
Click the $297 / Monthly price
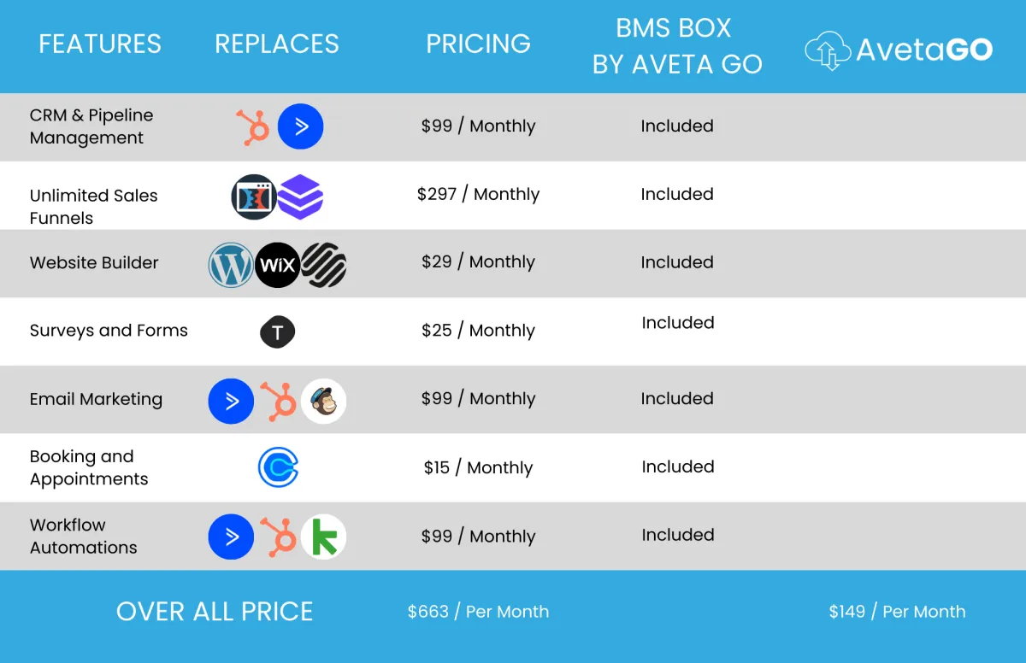[478, 194]
